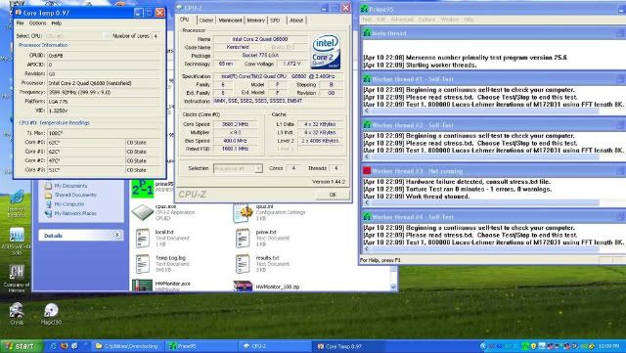Click the system tray clock
The height and width of the screenshot is (353, 626).
609,346
